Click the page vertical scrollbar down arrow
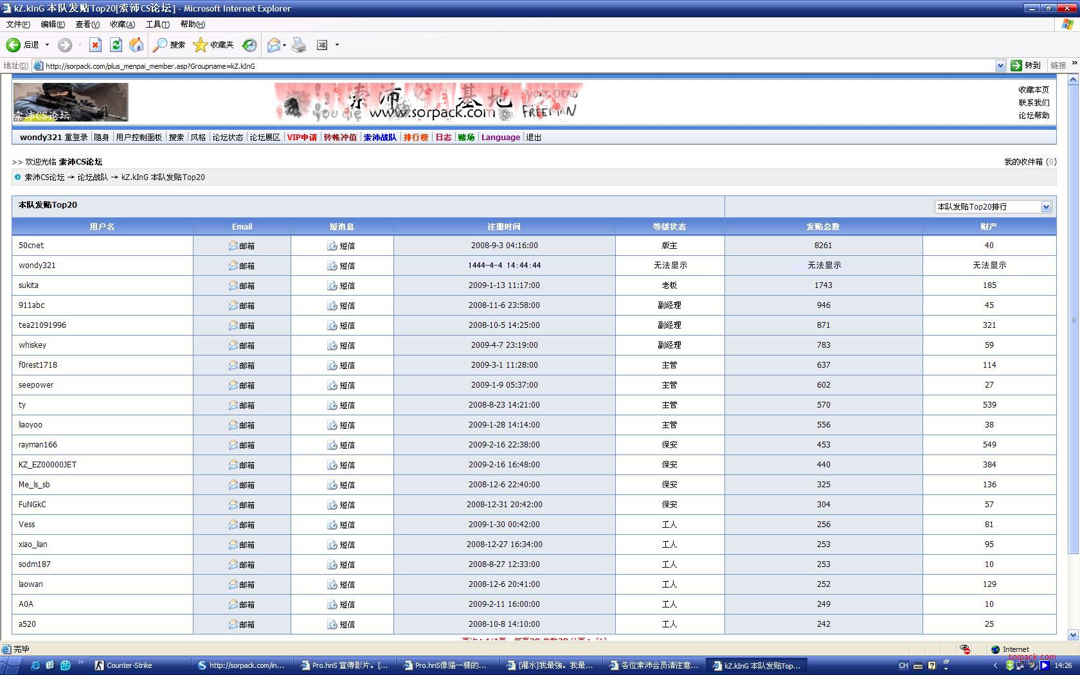The width and height of the screenshot is (1080, 675). pos(1072,635)
